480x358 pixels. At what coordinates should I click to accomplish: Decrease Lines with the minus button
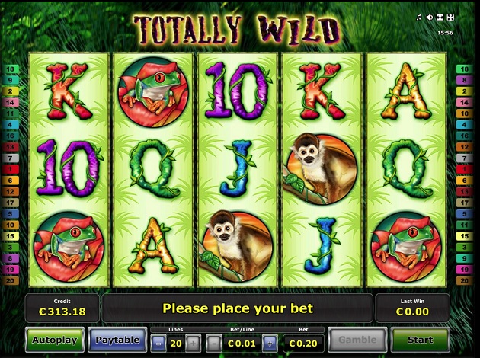(x=158, y=344)
